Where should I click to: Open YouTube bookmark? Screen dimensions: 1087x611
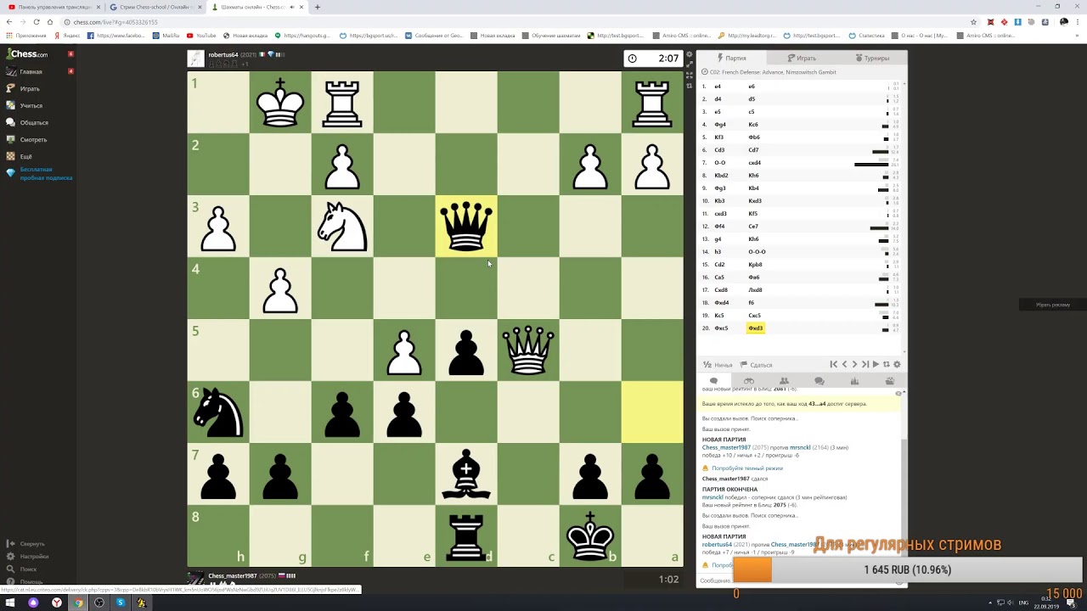click(x=201, y=36)
